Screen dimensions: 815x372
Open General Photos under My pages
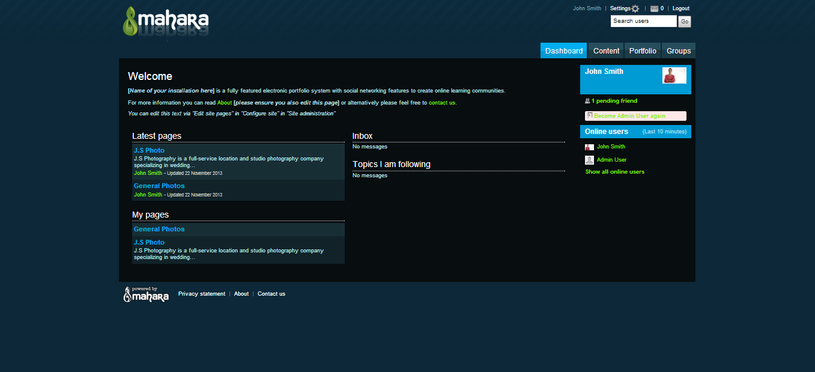click(x=159, y=229)
